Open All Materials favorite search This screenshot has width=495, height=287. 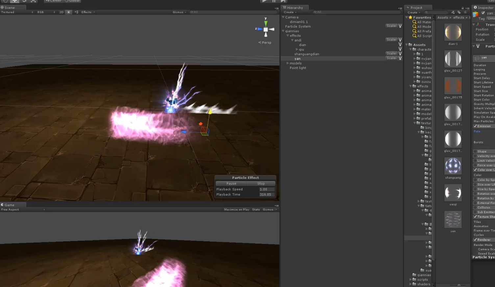click(x=422, y=22)
